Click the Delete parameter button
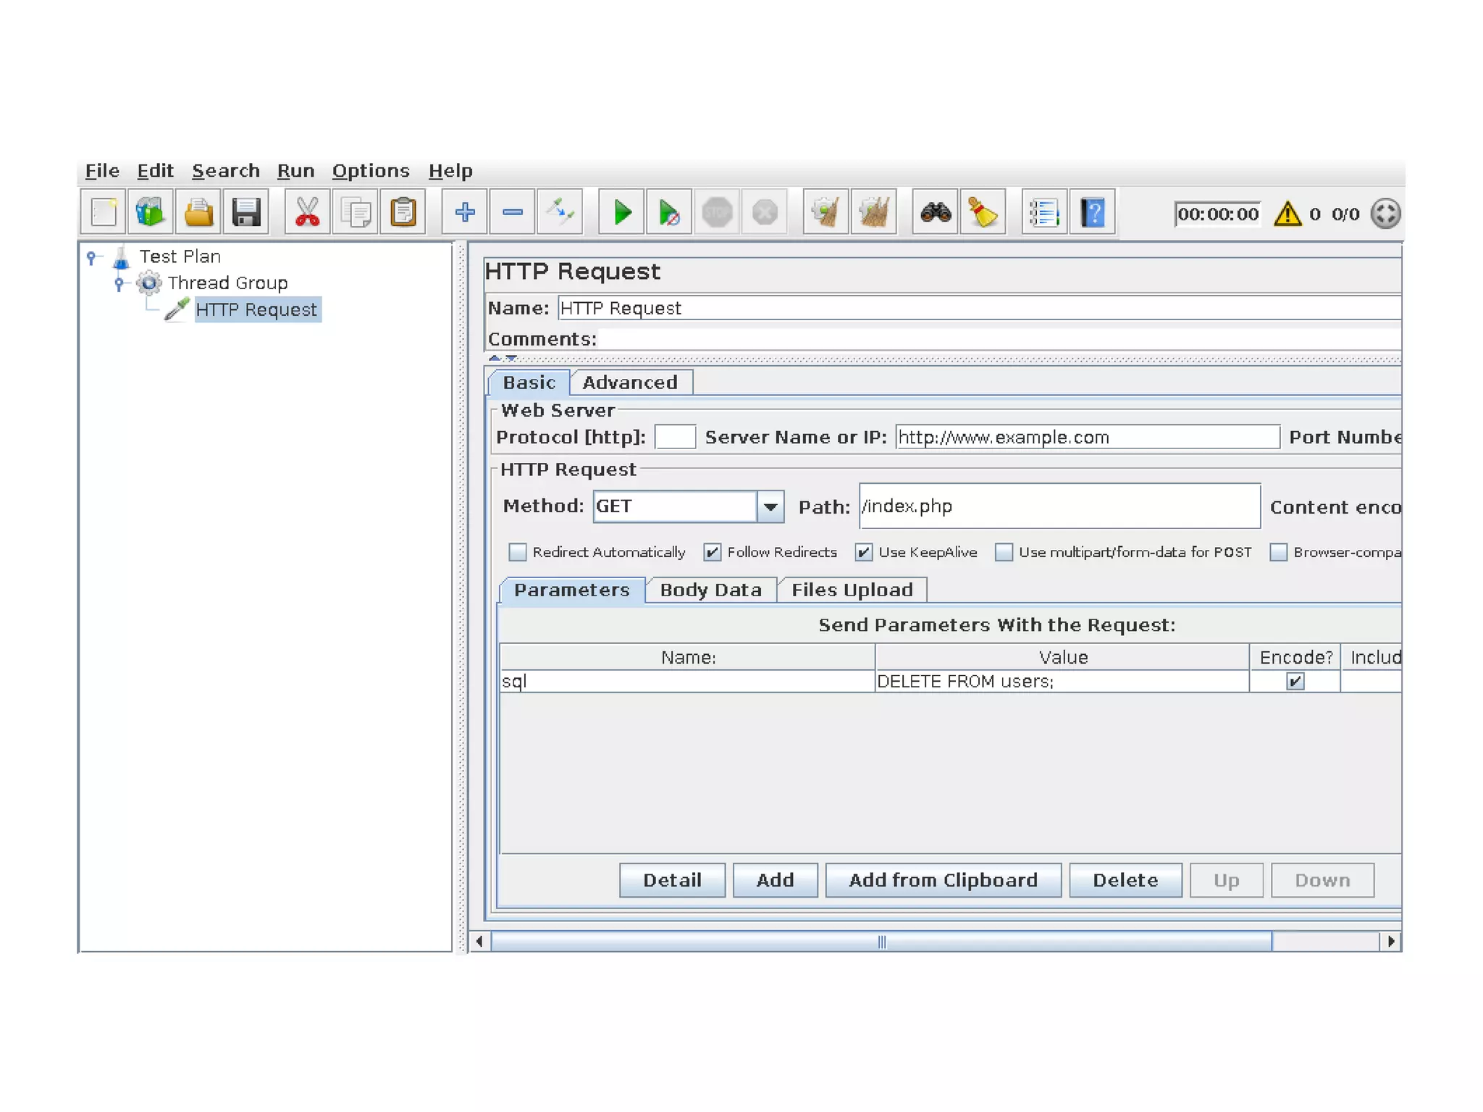The width and height of the screenshot is (1483, 1112). pos(1125,879)
